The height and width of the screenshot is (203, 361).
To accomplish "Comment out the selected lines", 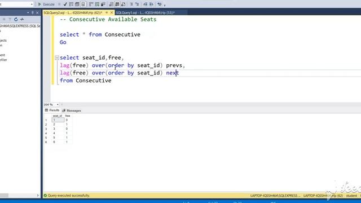I will pos(131,4).
